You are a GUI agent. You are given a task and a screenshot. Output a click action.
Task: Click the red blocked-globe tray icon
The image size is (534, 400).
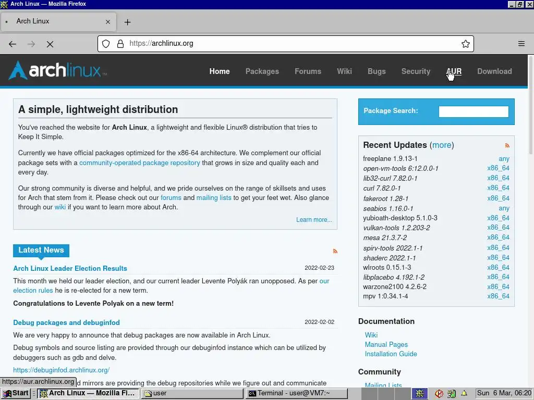pyautogui.click(x=439, y=394)
